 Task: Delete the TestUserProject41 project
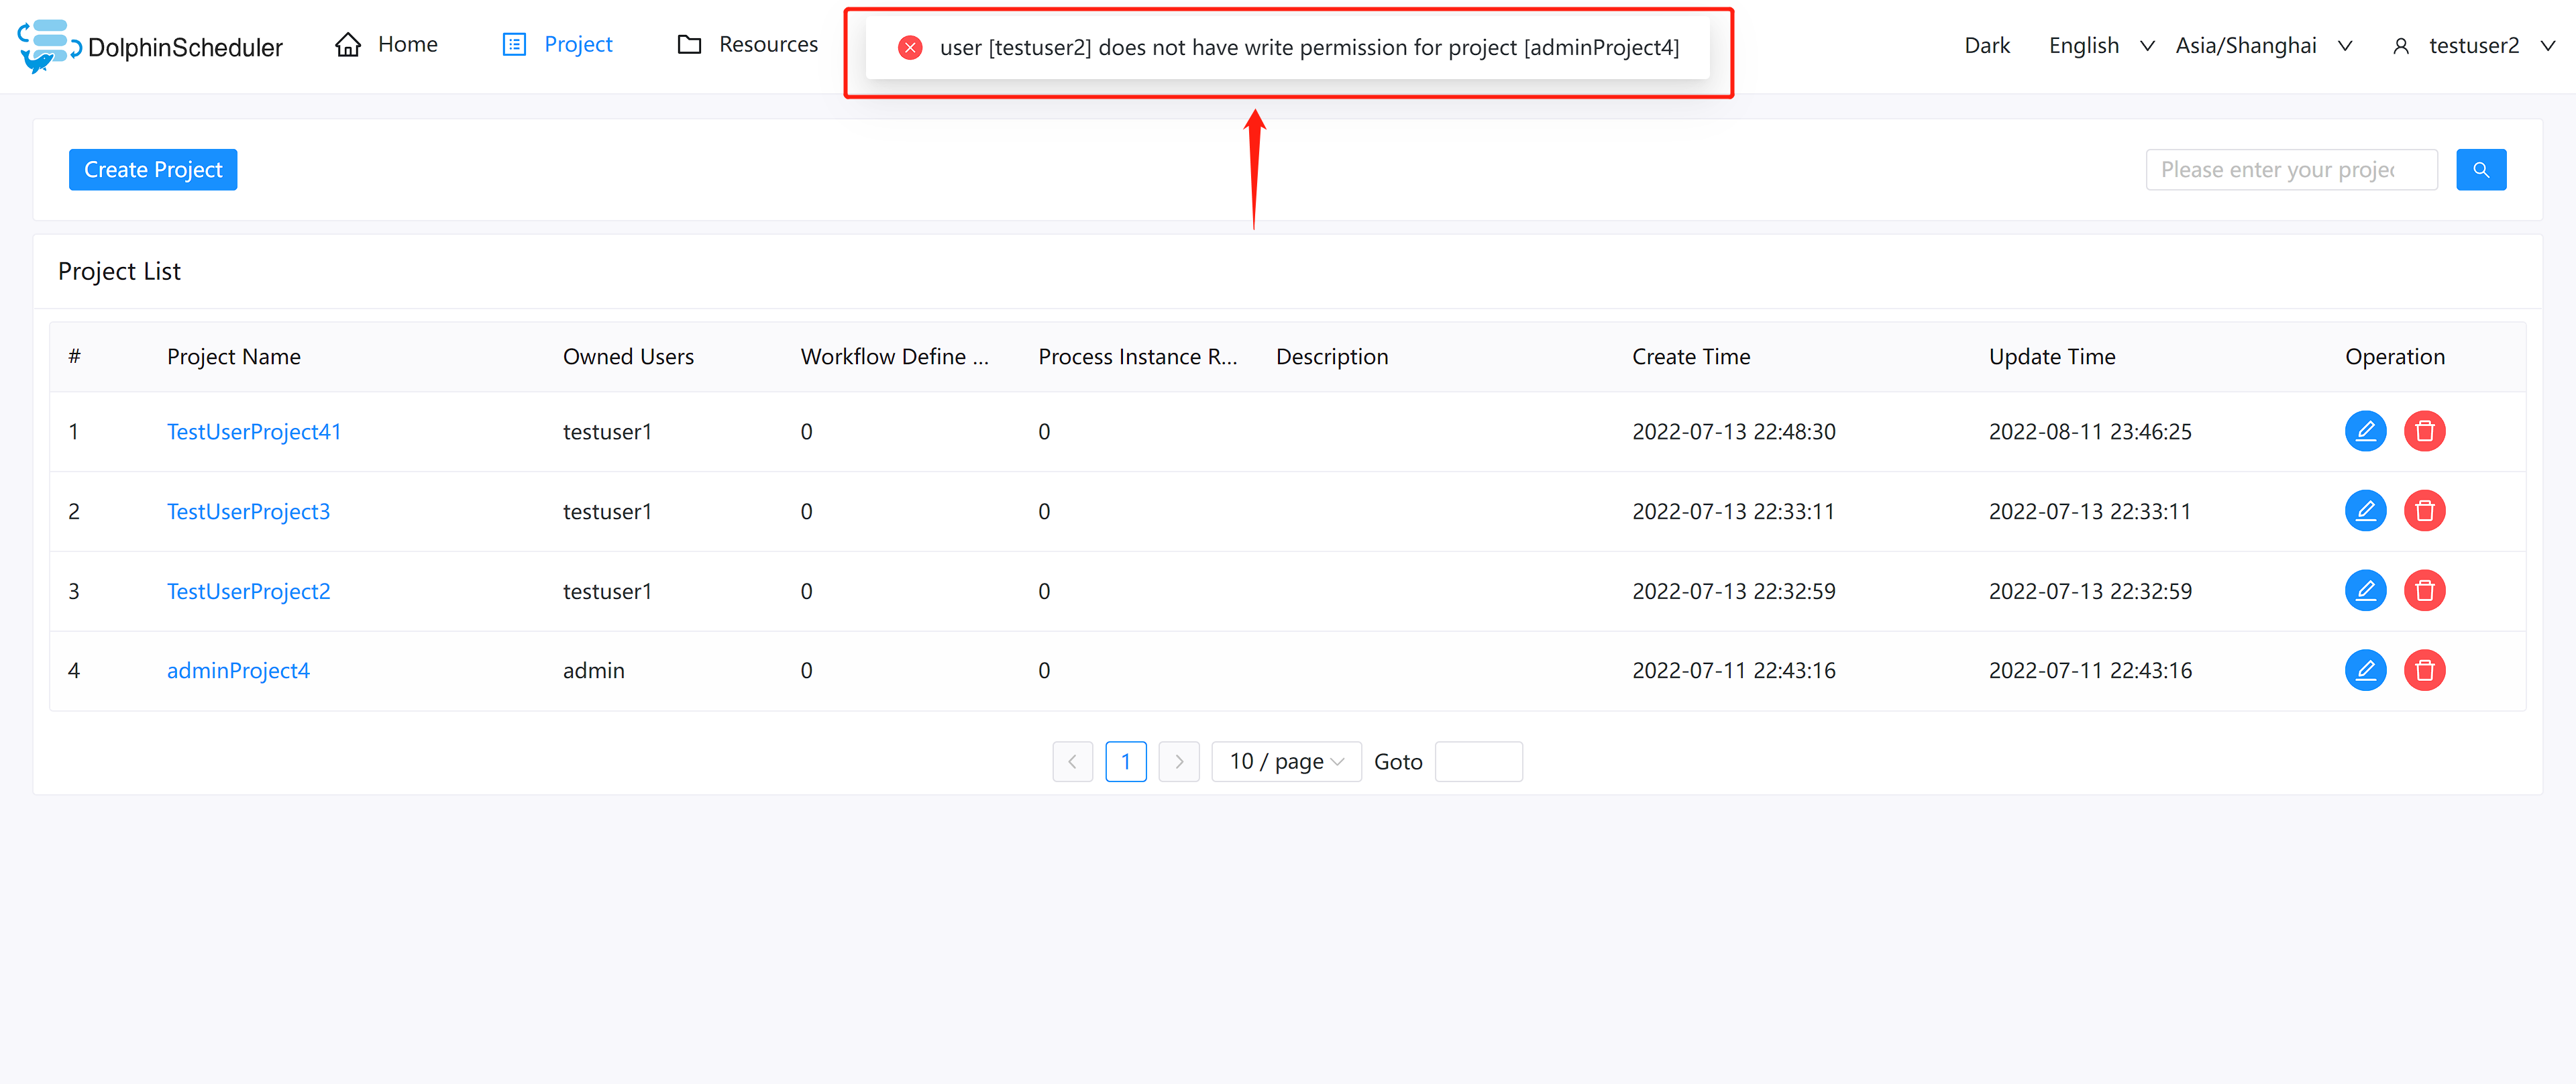point(2424,431)
